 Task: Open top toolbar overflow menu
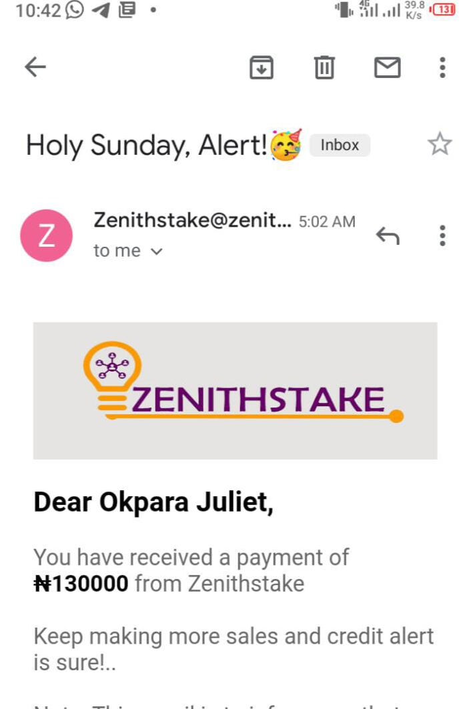click(x=442, y=67)
